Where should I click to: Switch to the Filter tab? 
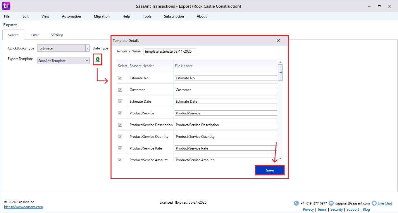pyautogui.click(x=35, y=35)
